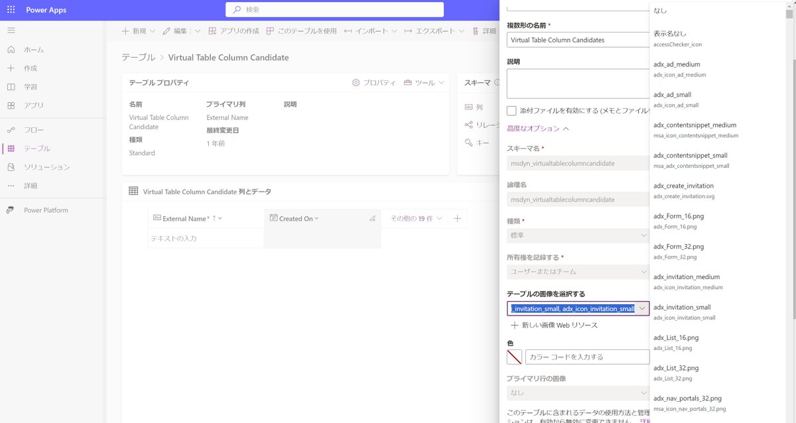Collapse 高度なオプション section
Screen dimensions: 796x423
tap(538, 129)
